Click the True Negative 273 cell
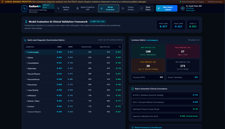 (x=183, y=65)
